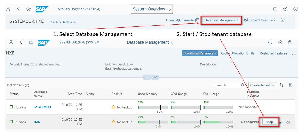Click backup warning triangle on SYSTEMDB row
The width and height of the screenshot is (300, 132).
tap(113, 107)
